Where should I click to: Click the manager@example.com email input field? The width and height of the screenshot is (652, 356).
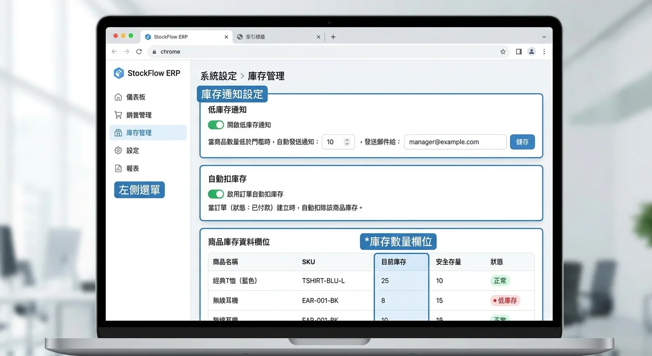[x=455, y=142]
